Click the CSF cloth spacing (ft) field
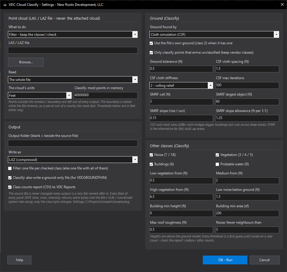The image size is (287, 272). [247, 69]
